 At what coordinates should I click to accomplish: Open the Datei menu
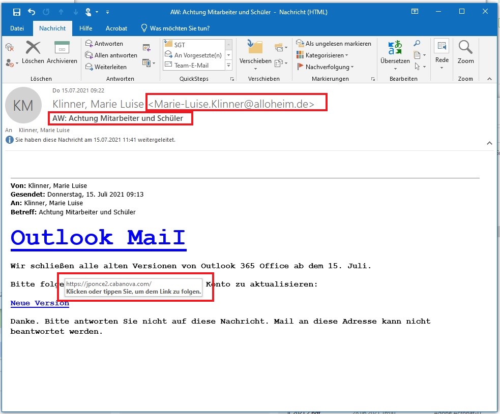[x=17, y=28]
